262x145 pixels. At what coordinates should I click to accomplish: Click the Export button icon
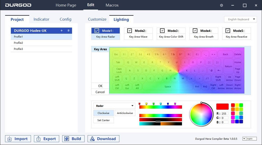point(38,139)
